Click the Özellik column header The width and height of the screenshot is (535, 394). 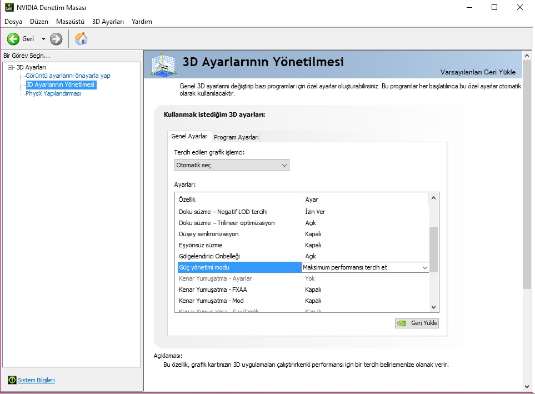coord(239,200)
